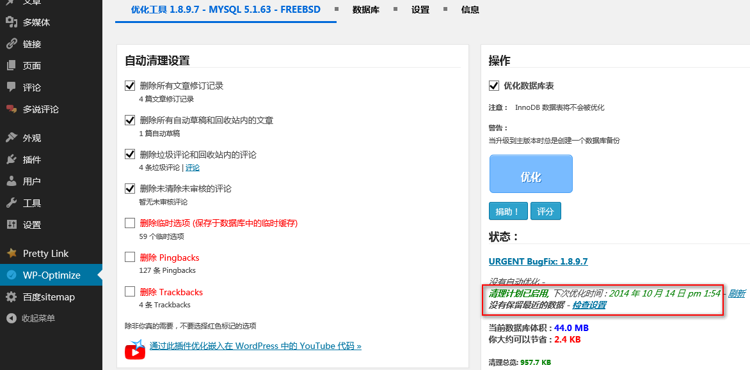750x370 pixels.
Task: Uncheck 删除未清除未审核的评论 checkbox
Action: pos(130,189)
